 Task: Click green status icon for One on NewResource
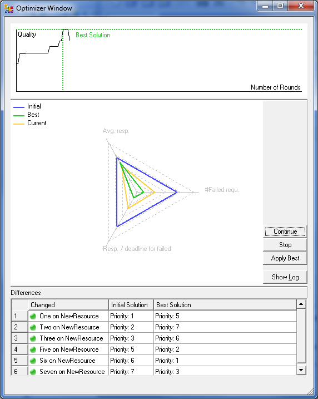pyautogui.click(x=33, y=316)
